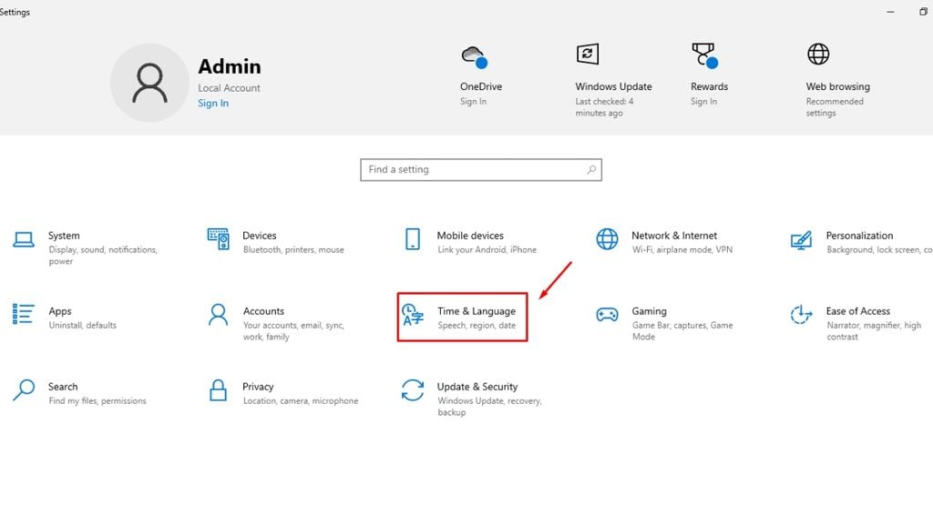Select the Gaming controller icon
933x524 pixels.
(x=607, y=315)
